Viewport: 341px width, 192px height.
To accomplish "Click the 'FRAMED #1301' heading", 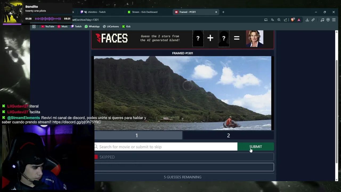I will tap(182, 53).
